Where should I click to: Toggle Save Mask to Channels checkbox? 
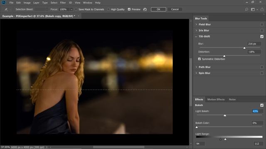tap(76, 9)
